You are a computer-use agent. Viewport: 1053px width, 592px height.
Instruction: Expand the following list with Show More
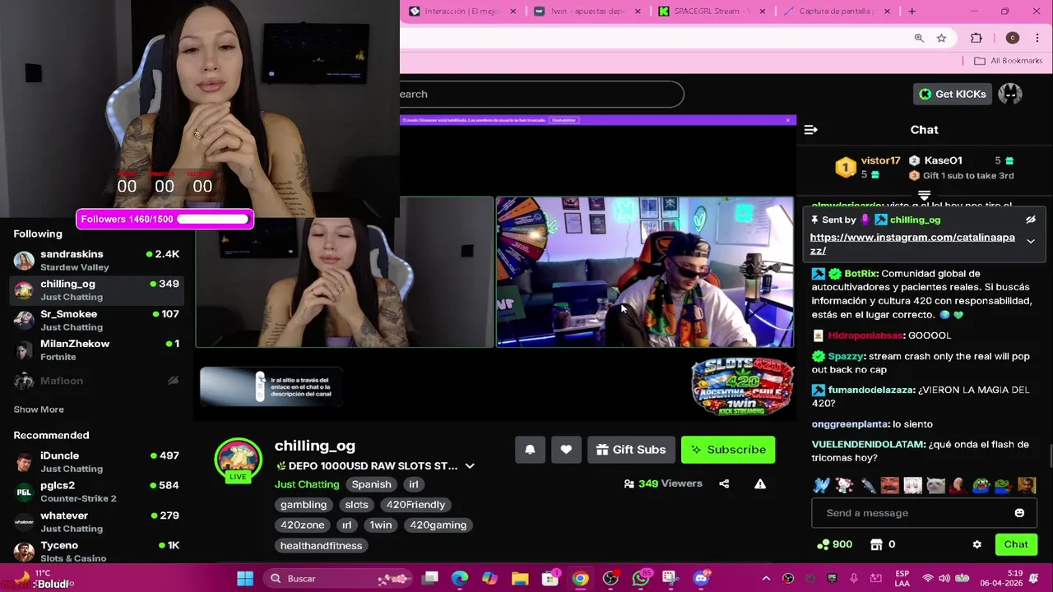39,409
